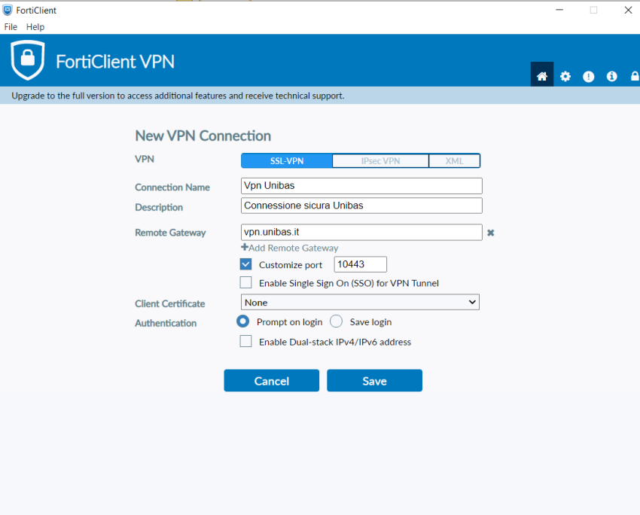
Task: Click the padlock icon in header
Action: [635, 76]
